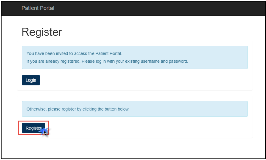Image resolution: width=266 pixels, height=160 pixels.
Task: Click the Patient Portal header link
Action: [x=38, y=8]
